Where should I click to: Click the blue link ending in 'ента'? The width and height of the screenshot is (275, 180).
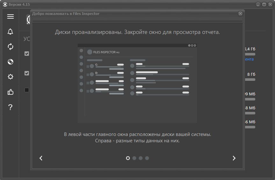249,59
